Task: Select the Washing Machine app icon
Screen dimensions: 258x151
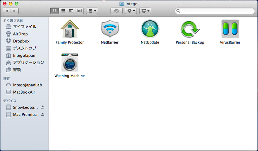Action: click(70, 62)
